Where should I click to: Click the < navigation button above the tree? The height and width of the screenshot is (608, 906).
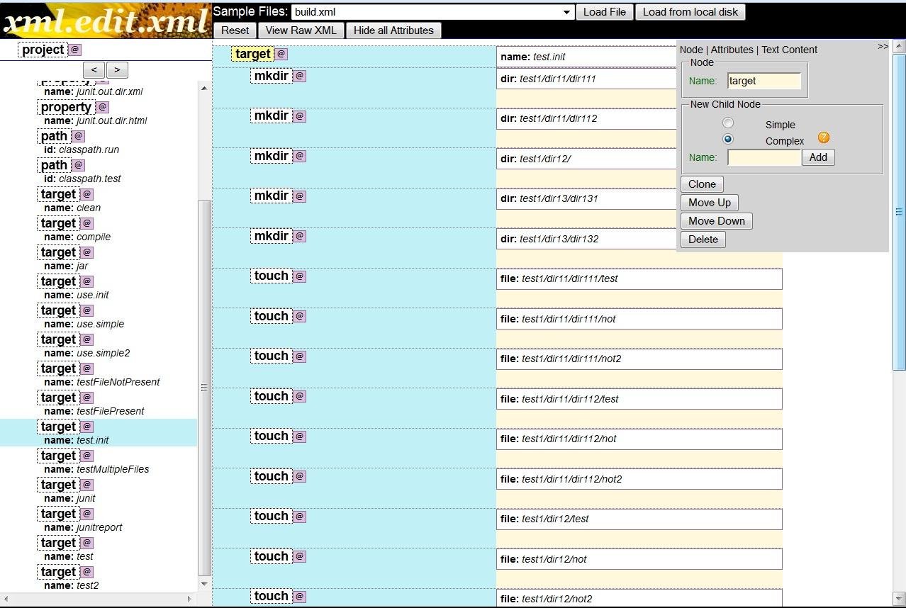point(94,69)
